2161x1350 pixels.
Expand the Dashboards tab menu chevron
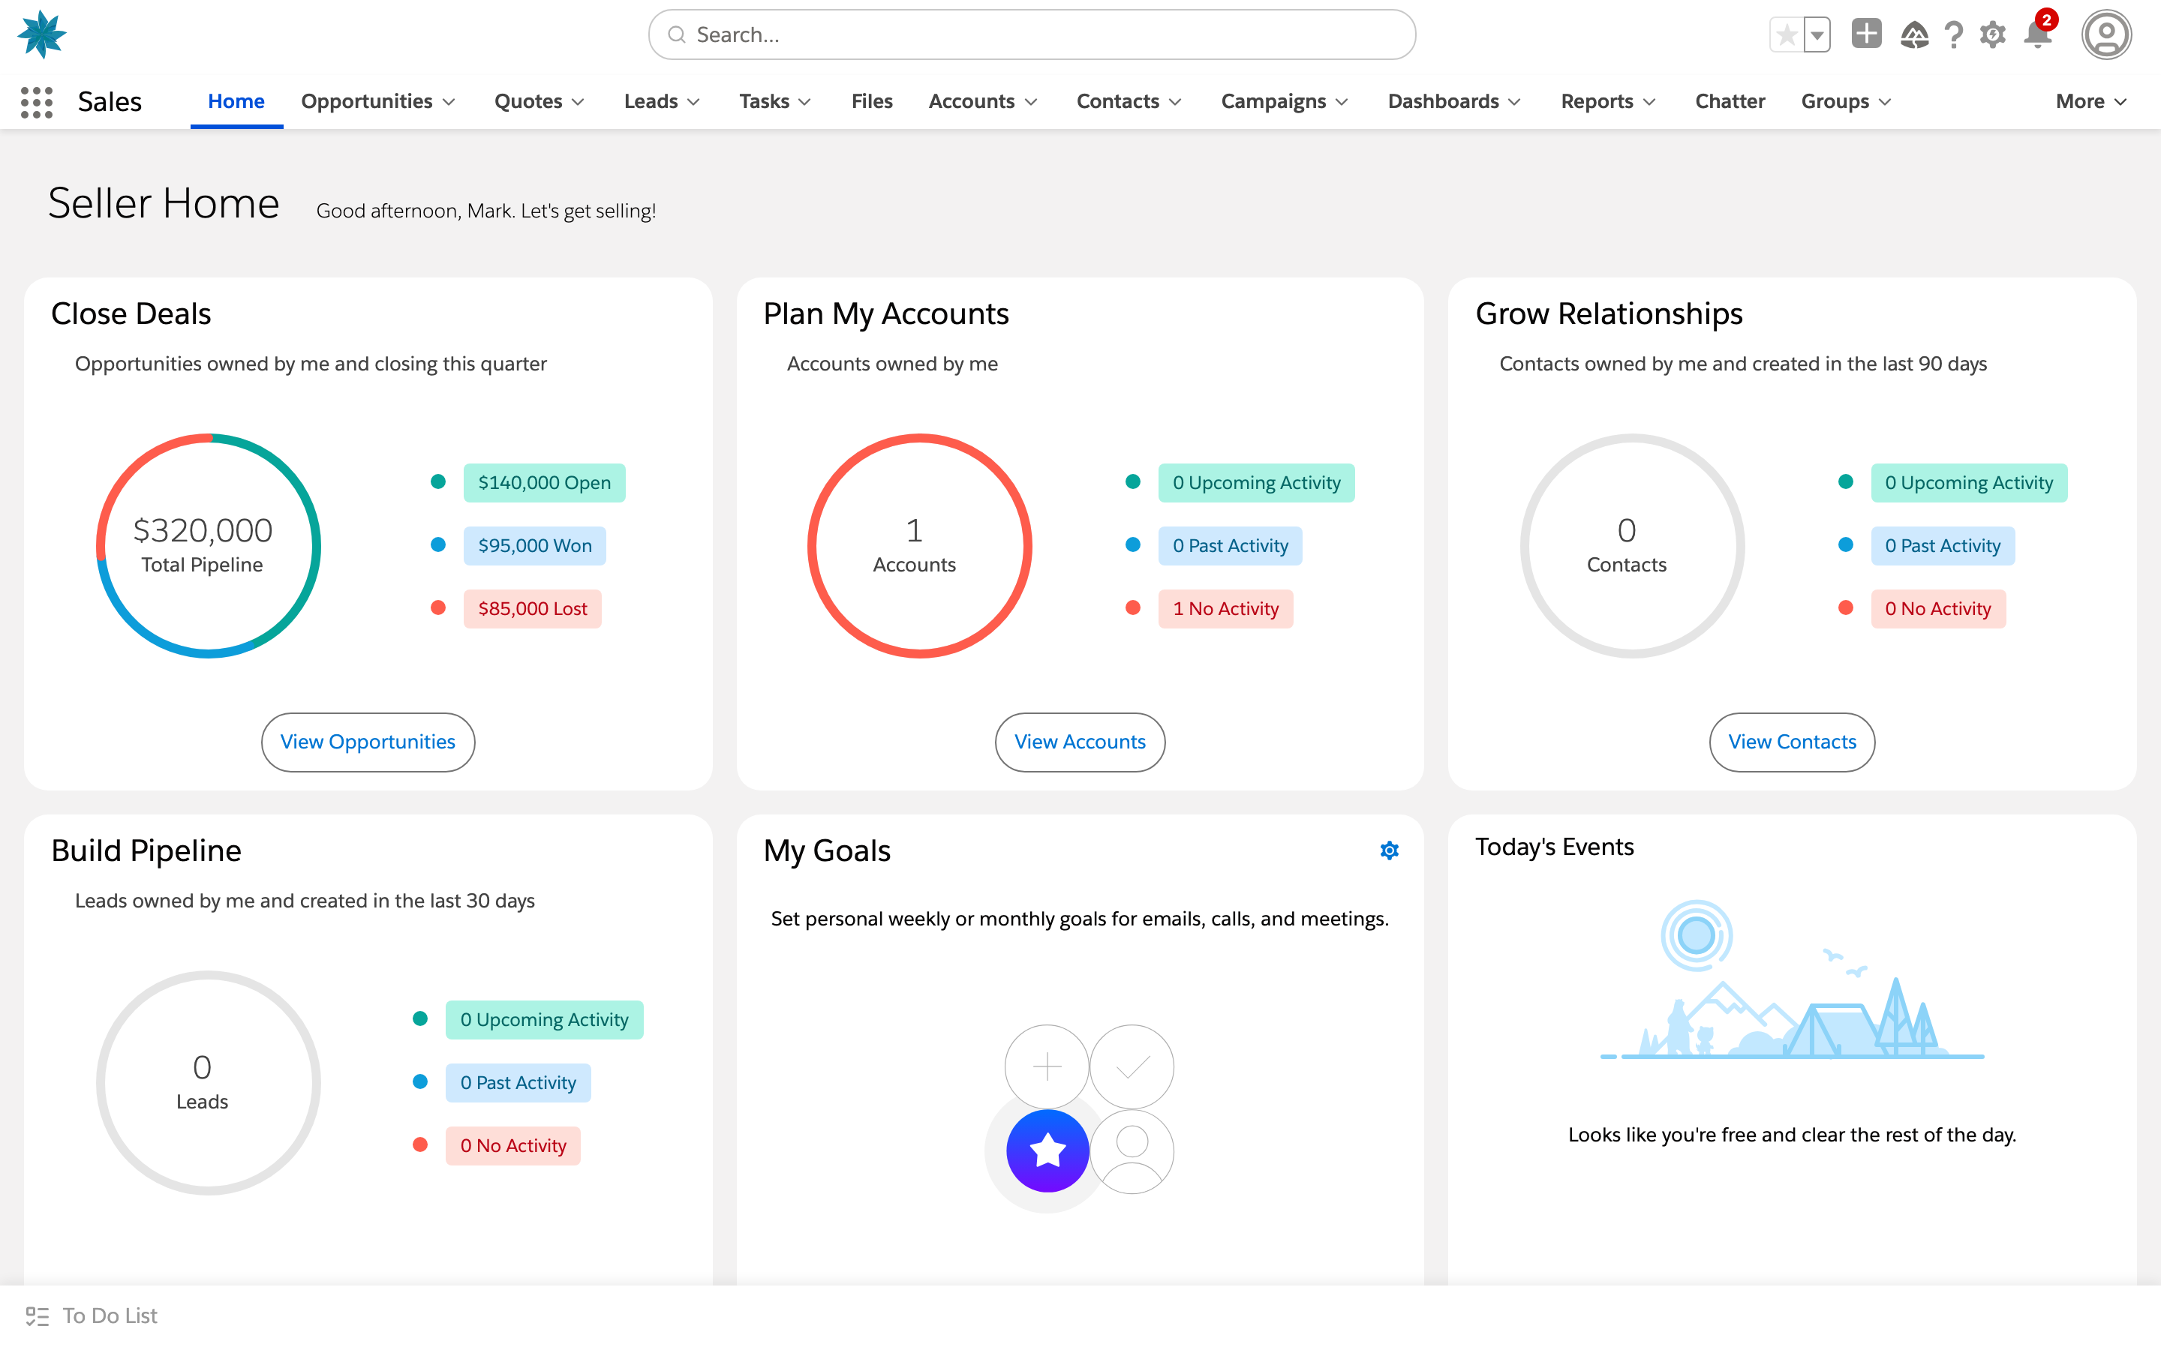pos(1514,102)
